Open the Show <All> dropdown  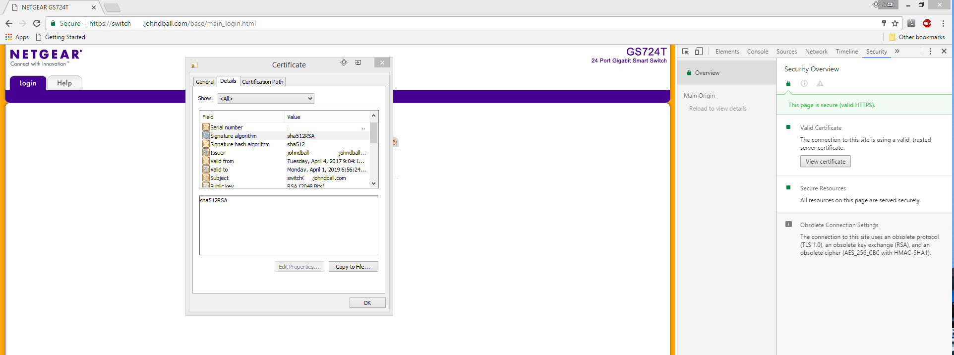pyautogui.click(x=266, y=99)
